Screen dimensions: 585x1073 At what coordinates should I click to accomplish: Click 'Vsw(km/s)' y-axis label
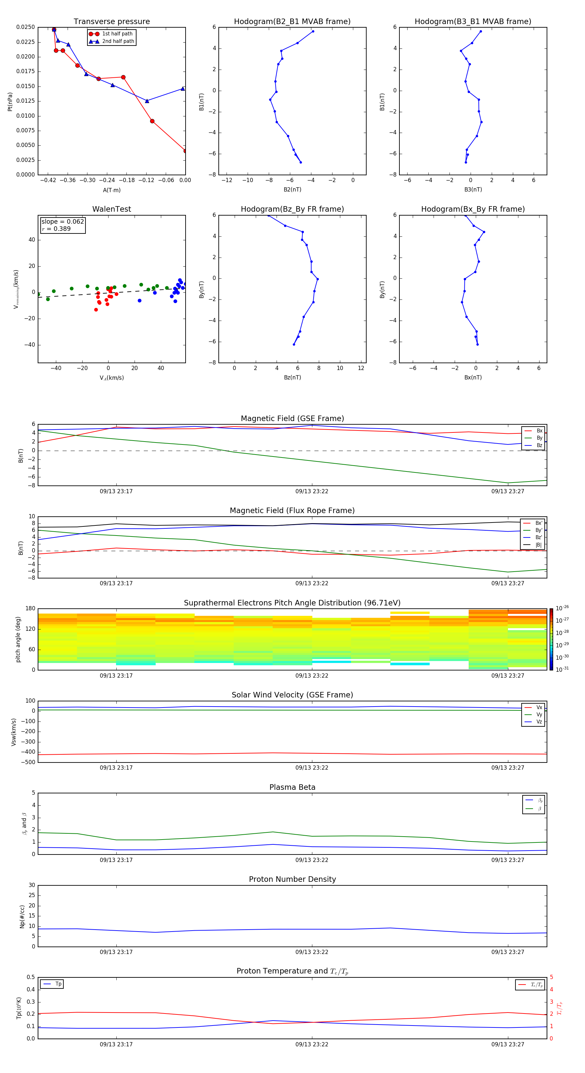14,732
